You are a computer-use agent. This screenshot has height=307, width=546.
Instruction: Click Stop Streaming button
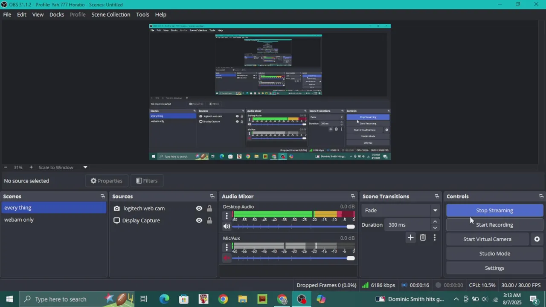[494, 210]
